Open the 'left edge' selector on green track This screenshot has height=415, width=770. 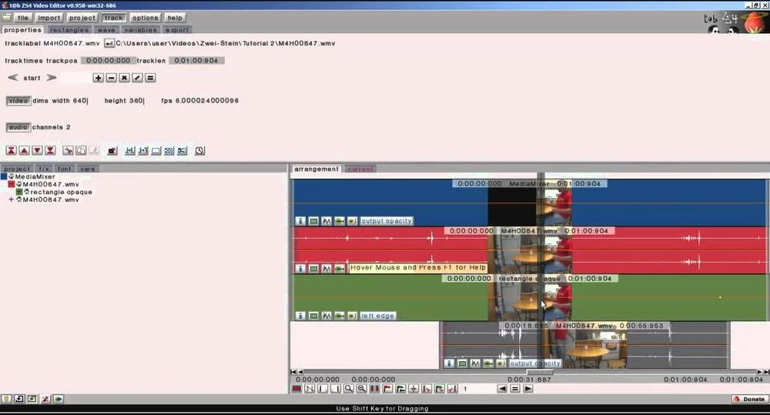click(x=378, y=316)
